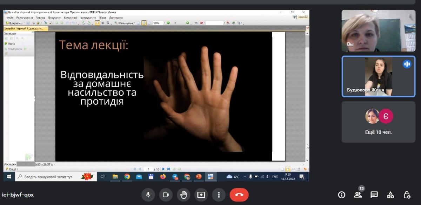
Task: Open the three-dot more options menu
Action: [x=219, y=195]
